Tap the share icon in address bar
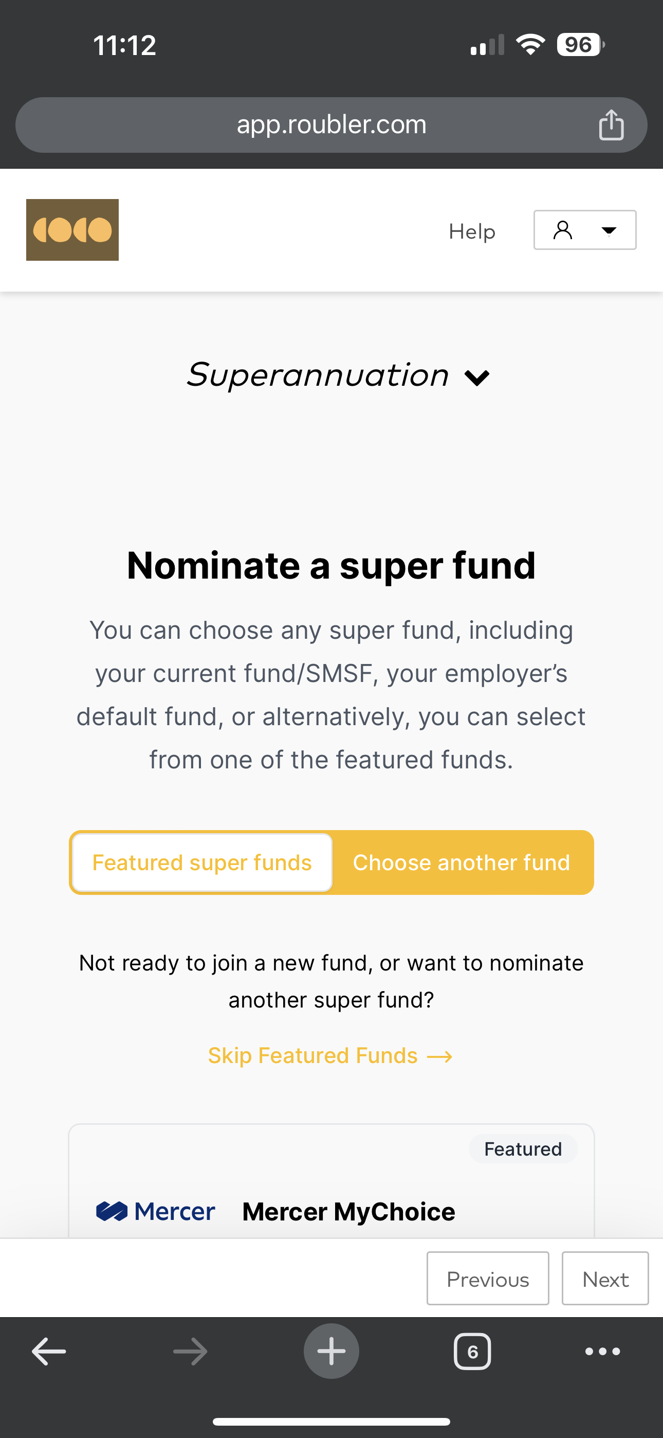Screen dimensions: 663x1438 tap(611, 124)
